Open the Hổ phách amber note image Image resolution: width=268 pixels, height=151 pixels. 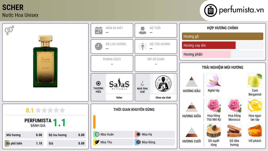tap(255, 131)
